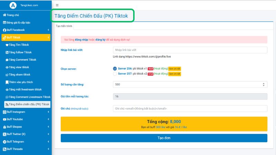This screenshot has height=155, width=276.
Task: Click the RSS icon for Tăng follow Tiktok
Action: (x=7, y=52)
